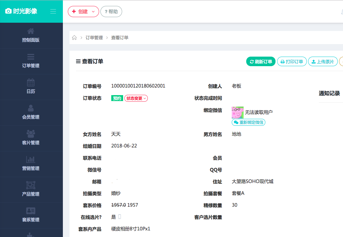The image size is (343, 237).
Task: Click the home icon in the breadcrumb
Action: [x=74, y=38]
